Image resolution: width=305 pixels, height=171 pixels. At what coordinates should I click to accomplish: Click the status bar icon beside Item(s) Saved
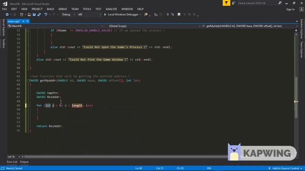[3, 168]
